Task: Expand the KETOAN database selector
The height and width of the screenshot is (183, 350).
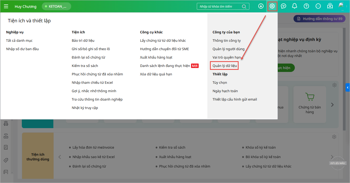Action: click(x=56, y=6)
